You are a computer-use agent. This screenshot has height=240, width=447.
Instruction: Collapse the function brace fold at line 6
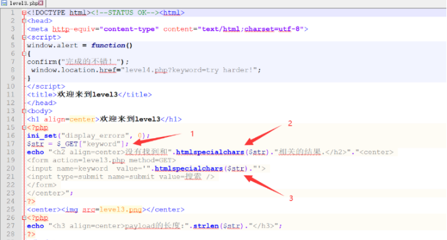(24, 53)
